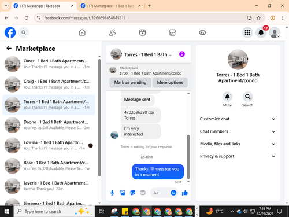
Task: Reload the page
Action: 27,18
